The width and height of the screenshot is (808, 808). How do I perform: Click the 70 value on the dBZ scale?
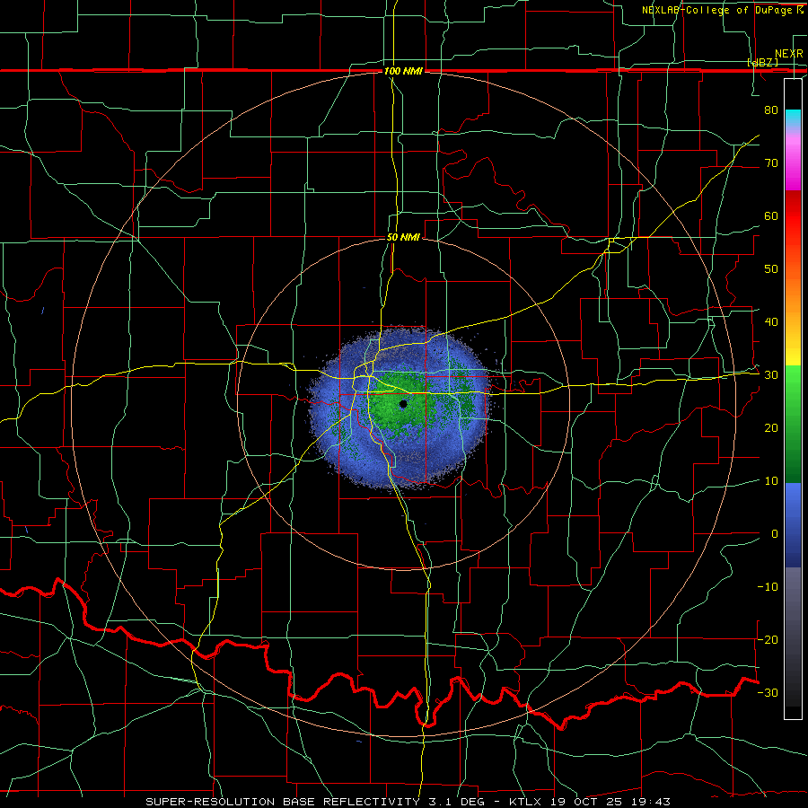pos(771,163)
